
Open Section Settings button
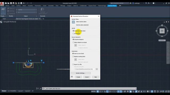pyautogui.click(x=81, y=73)
